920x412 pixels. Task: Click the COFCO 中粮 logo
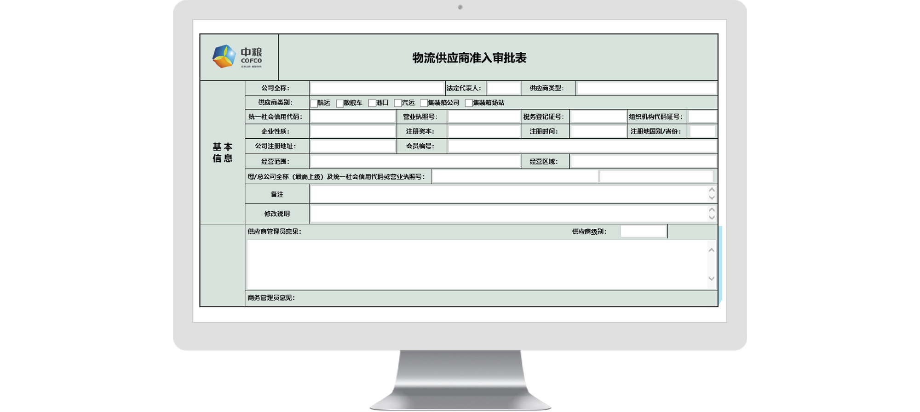click(237, 57)
